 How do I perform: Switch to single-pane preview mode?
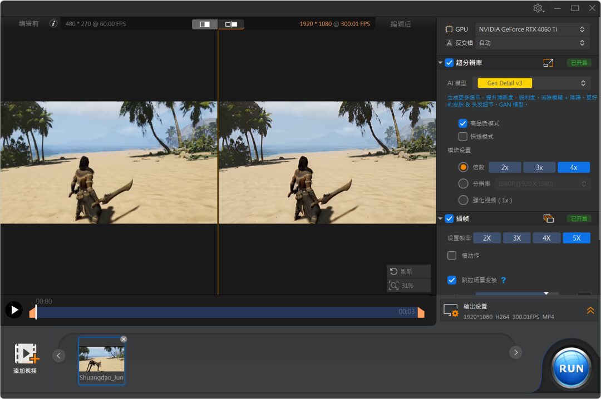tap(205, 24)
